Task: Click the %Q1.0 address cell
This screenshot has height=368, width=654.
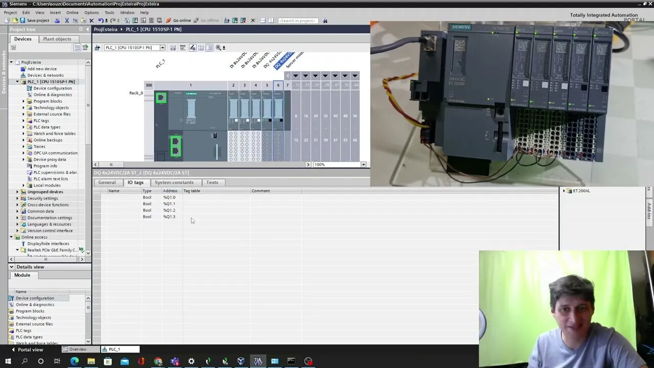Action: pos(169,197)
